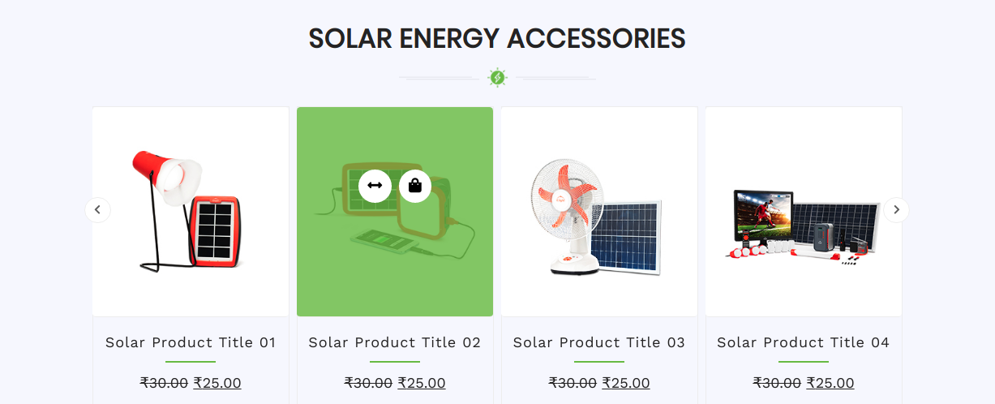Click the shopping bag add-to-cart icon
The image size is (995, 404).
[x=415, y=186]
